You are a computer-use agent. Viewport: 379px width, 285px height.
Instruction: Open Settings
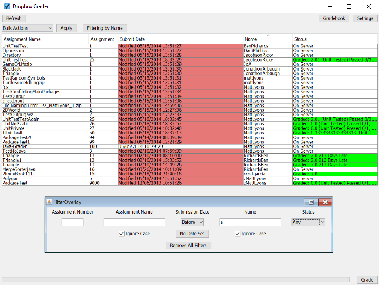(365, 18)
